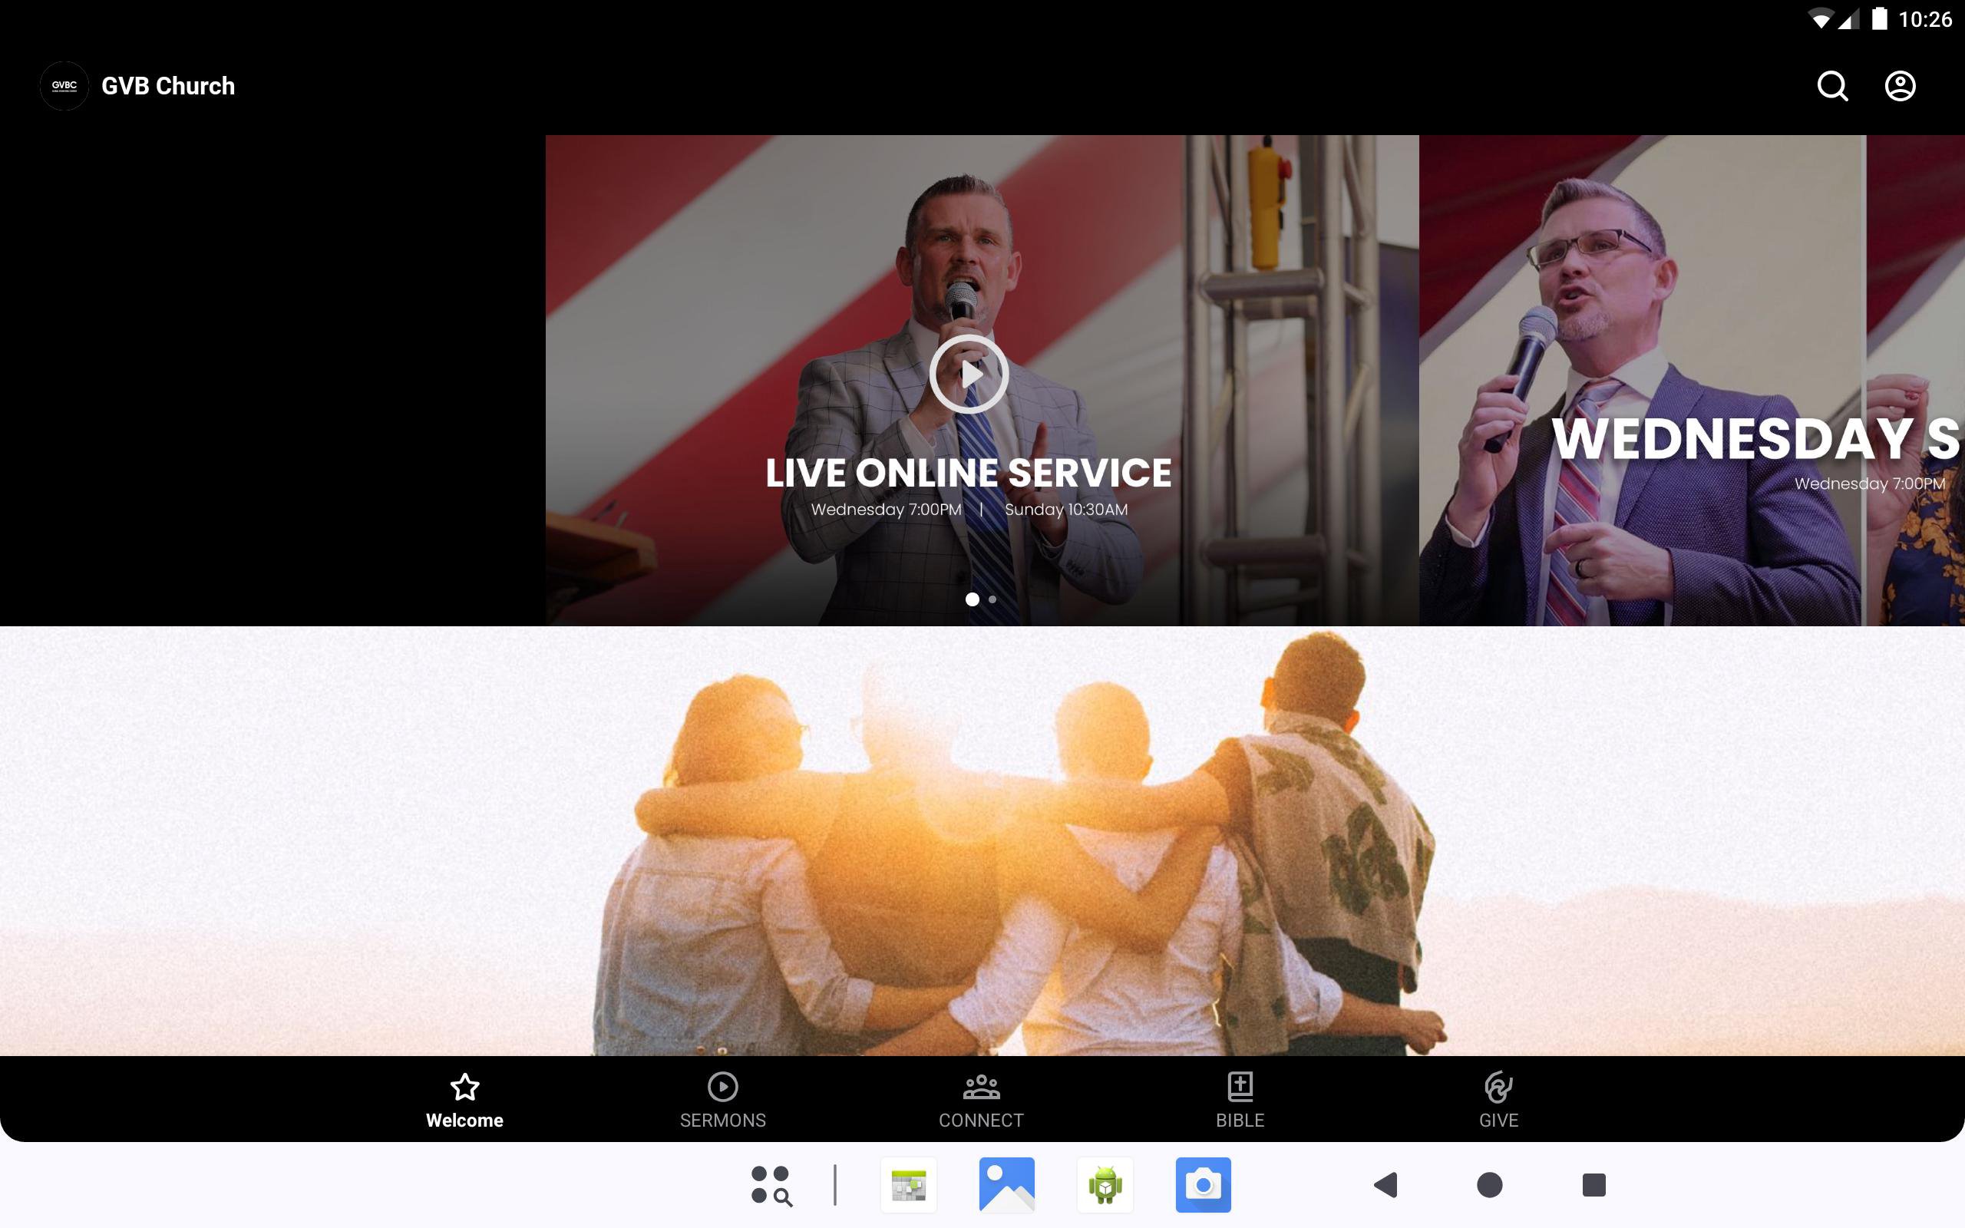The height and width of the screenshot is (1228, 1965).
Task: Tap the GVBC round logo
Action: coord(64,86)
